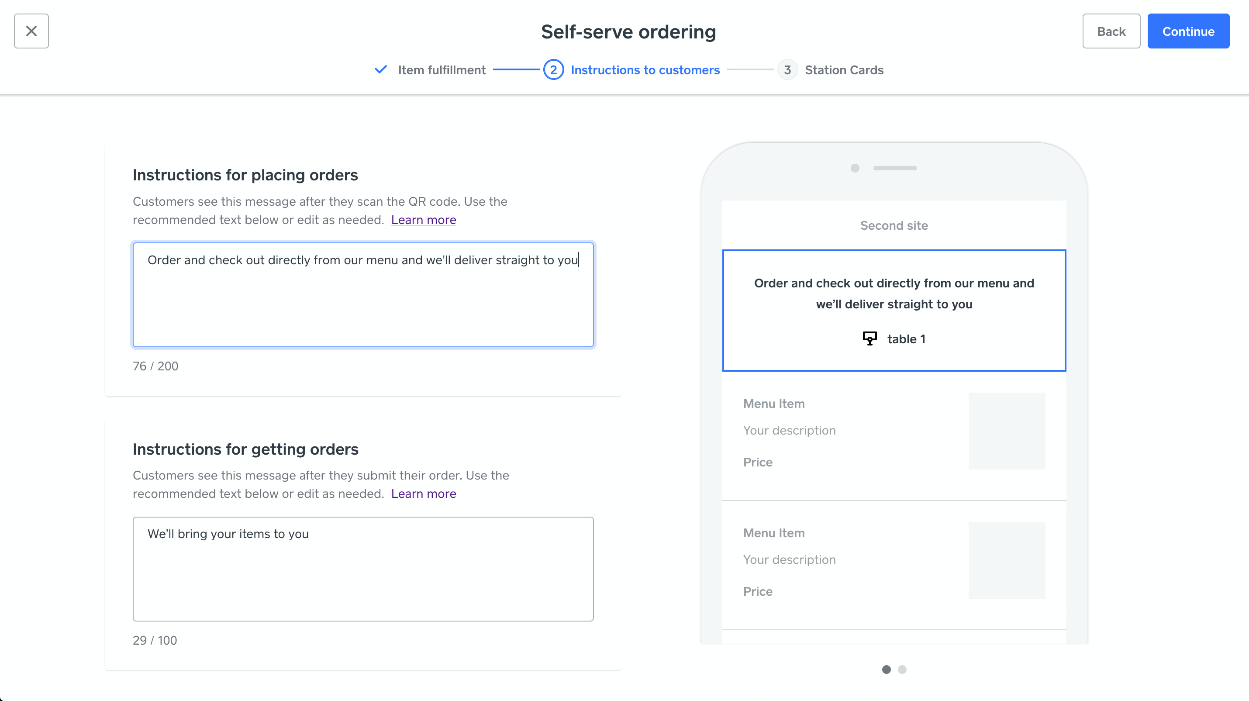
Task: Click the Second site header in preview
Action: tap(894, 225)
